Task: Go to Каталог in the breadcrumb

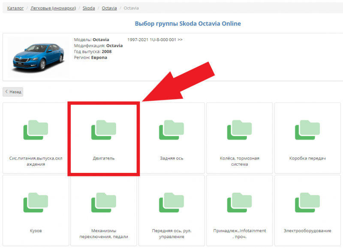Action: 15,8
